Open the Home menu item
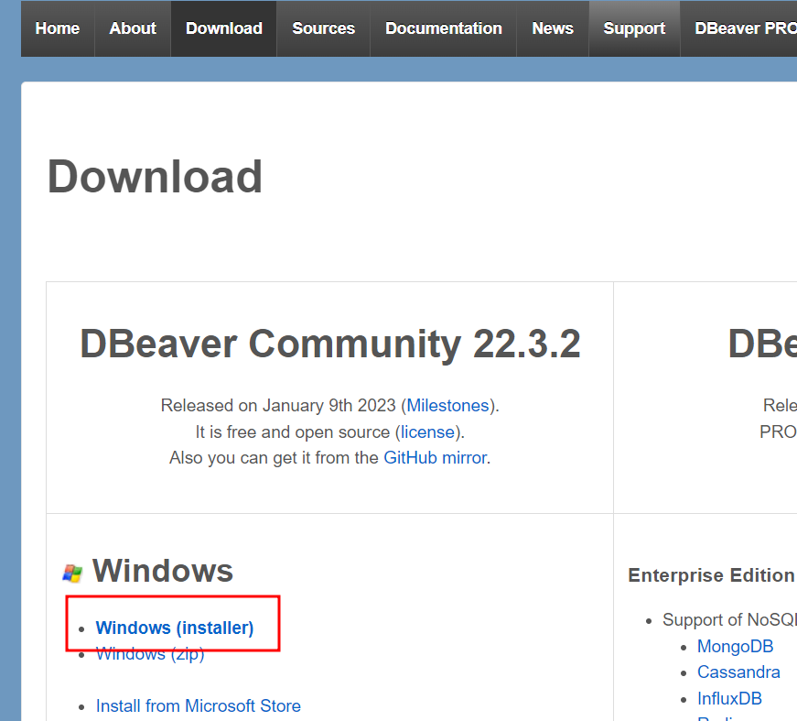797x721 pixels. click(58, 28)
